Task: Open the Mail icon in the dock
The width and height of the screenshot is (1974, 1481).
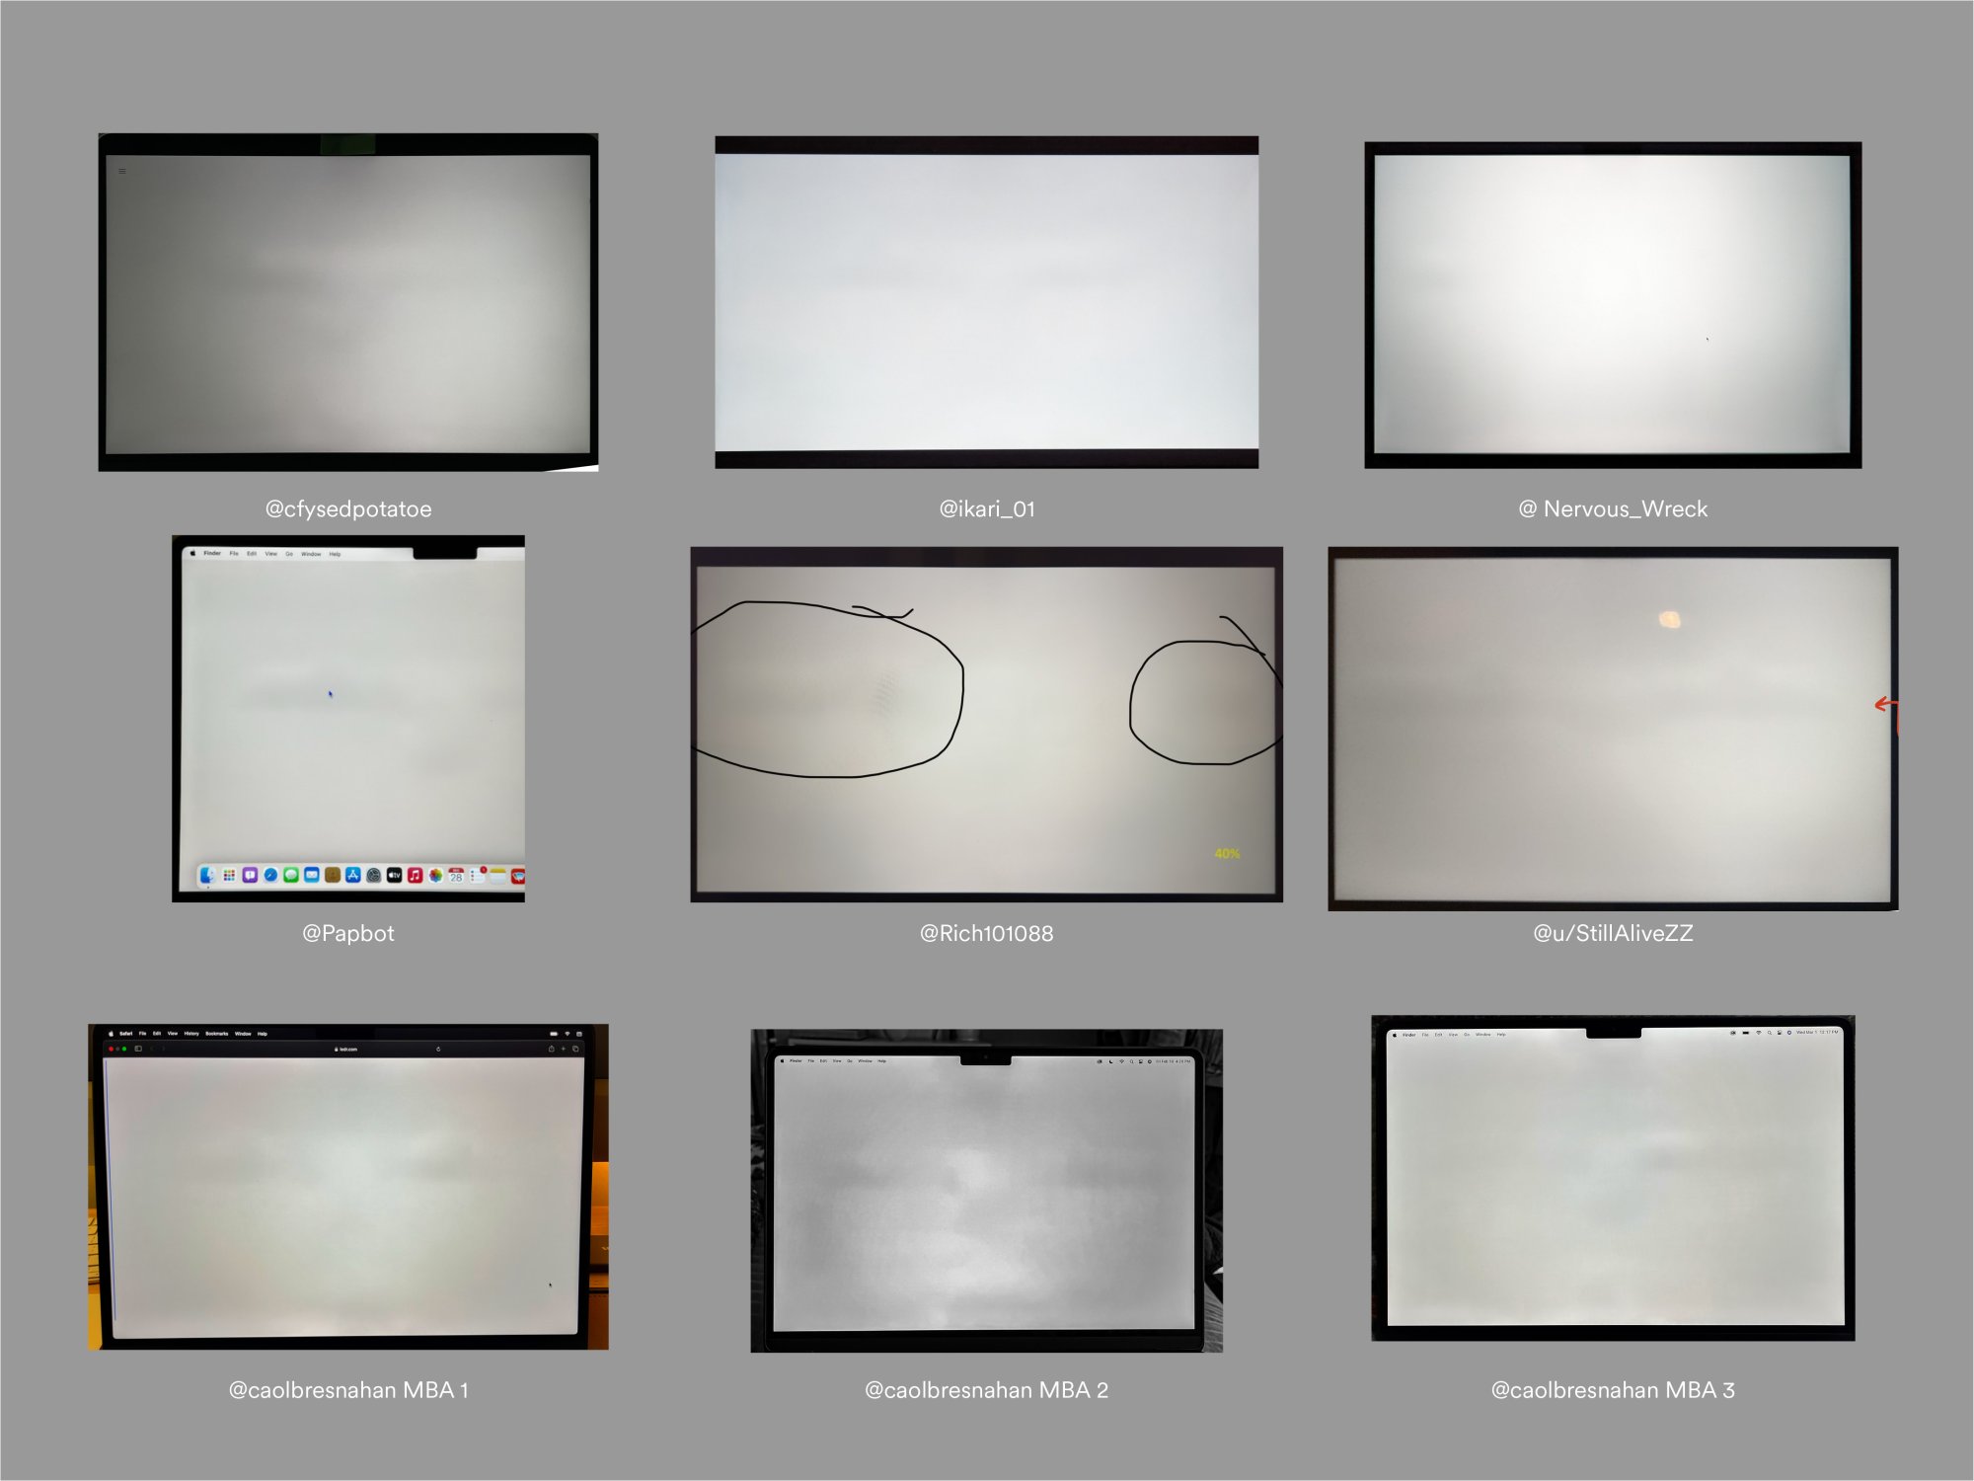Action: (x=312, y=875)
